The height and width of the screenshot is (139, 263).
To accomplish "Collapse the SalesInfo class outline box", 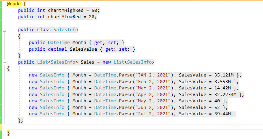I will [x=5, y=30].
